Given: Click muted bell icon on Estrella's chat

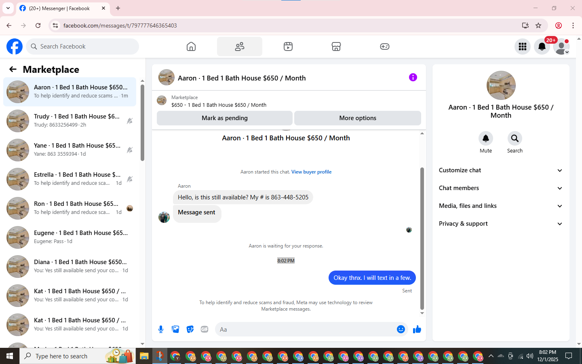Looking at the screenshot, I should pos(130,179).
